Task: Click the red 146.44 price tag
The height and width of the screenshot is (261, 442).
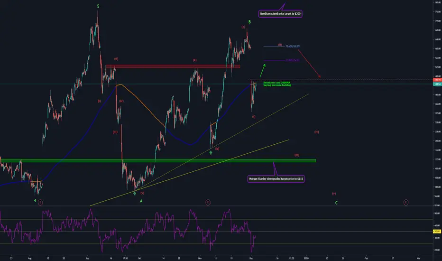Action: tap(437, 80)
